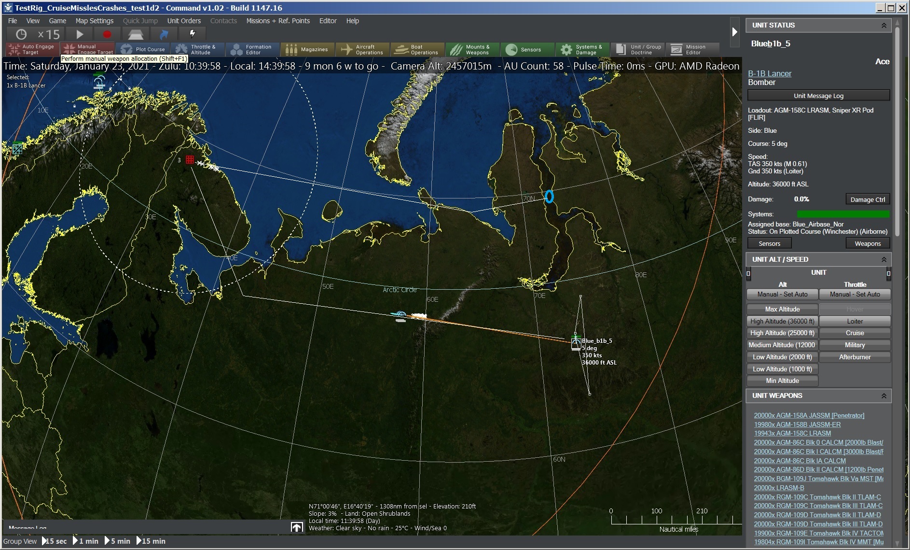Start simulation with the play button
The image size is (910, 550).
coord(80,34)
